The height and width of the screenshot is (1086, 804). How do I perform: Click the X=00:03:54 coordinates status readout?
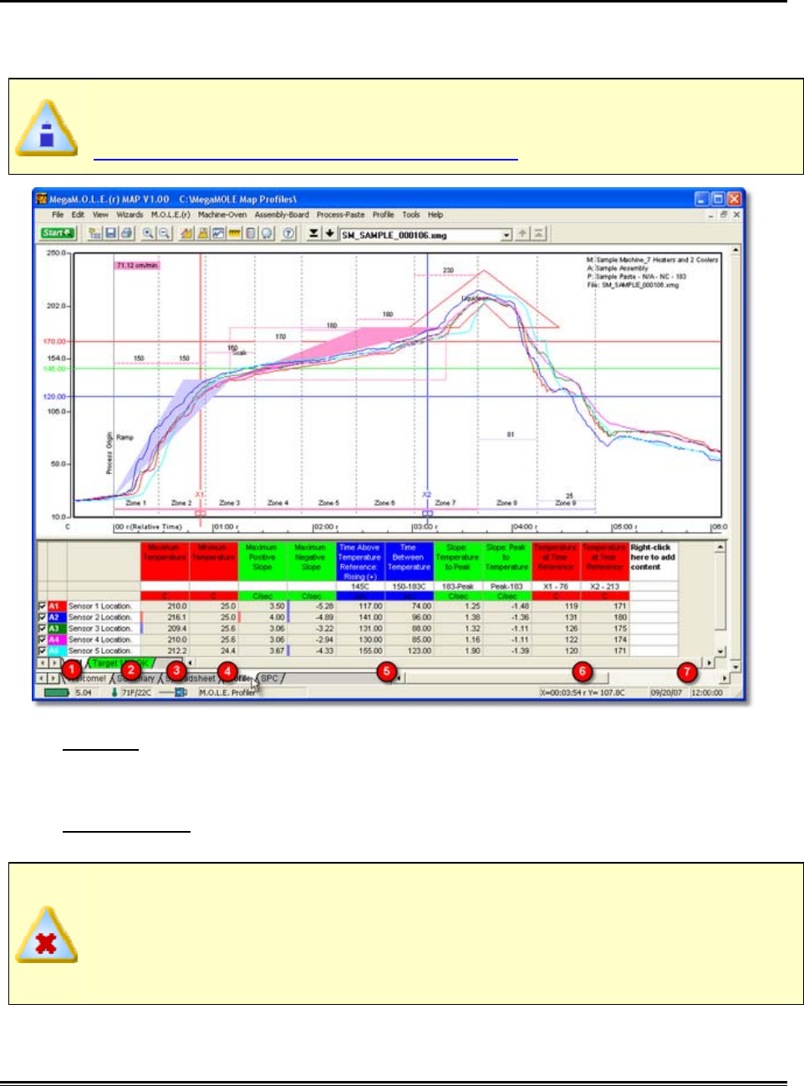pos(583,693)
